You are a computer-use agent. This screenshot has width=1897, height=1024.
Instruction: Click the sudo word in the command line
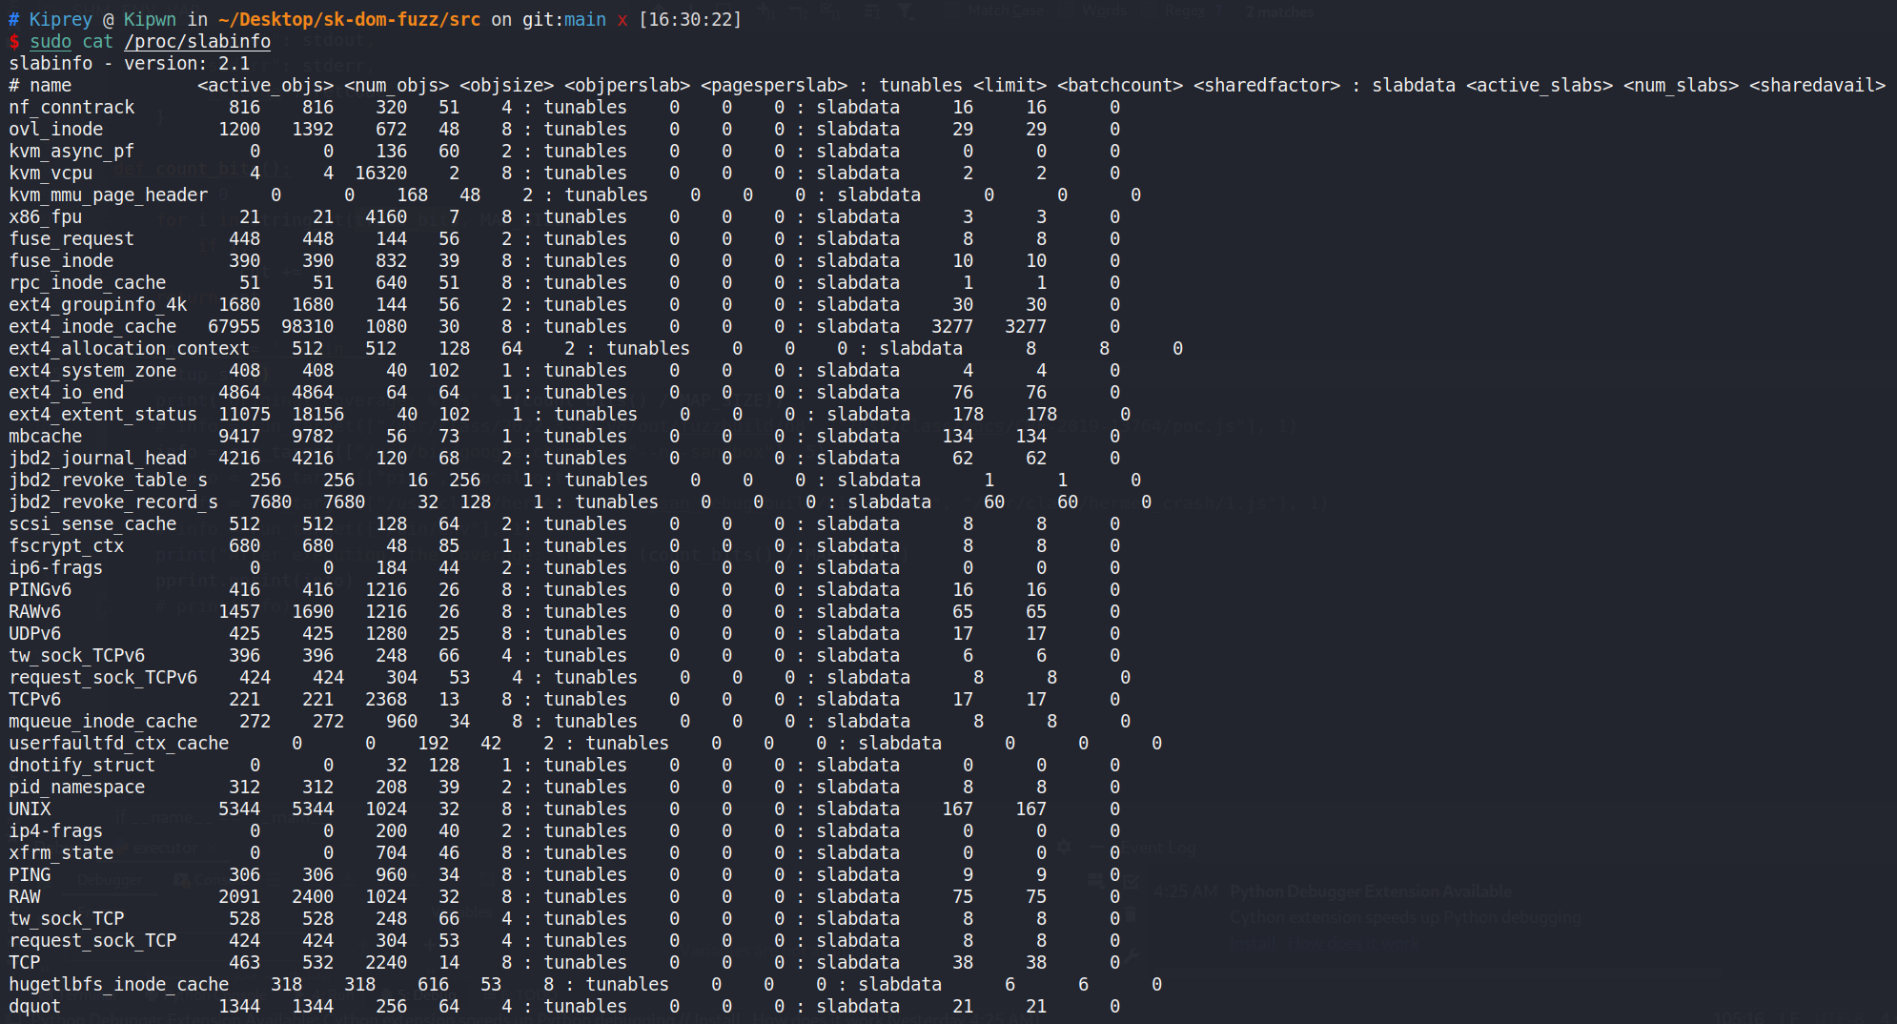click(51, 42)
